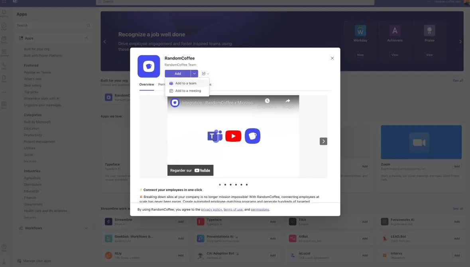Open the privacy policy link
Image resolution: width=470 pixels, height=267 pixels.
coord(211,210)
